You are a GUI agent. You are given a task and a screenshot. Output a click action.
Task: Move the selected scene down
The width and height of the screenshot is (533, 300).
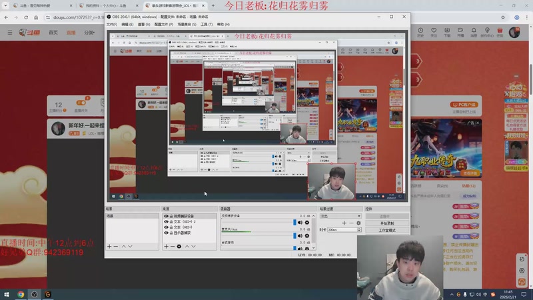click(x=130, y=246)
